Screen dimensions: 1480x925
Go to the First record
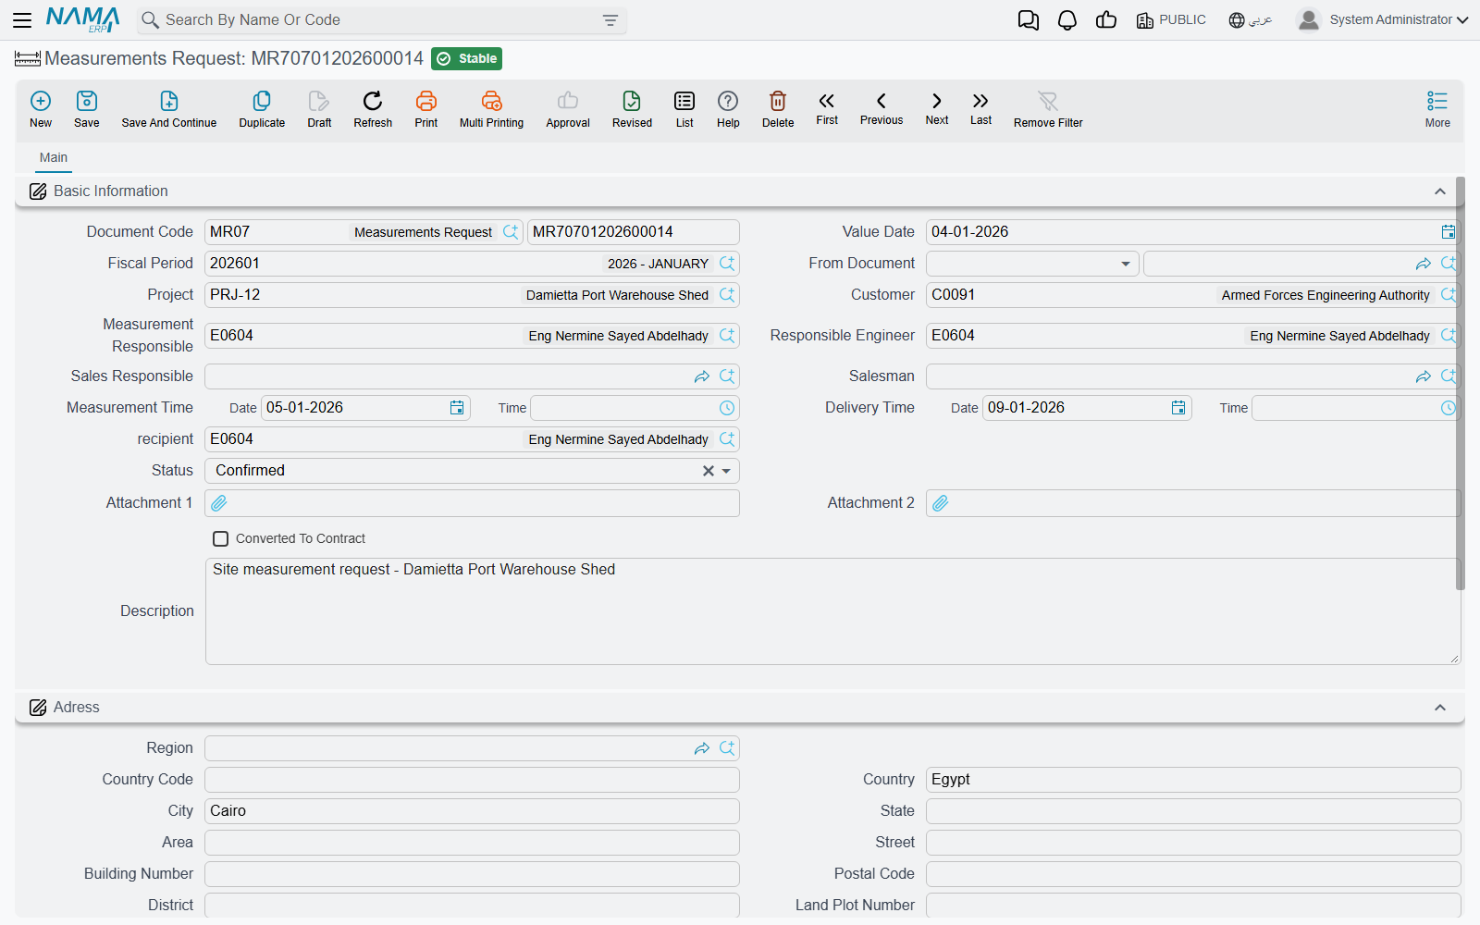pos(827,108)
